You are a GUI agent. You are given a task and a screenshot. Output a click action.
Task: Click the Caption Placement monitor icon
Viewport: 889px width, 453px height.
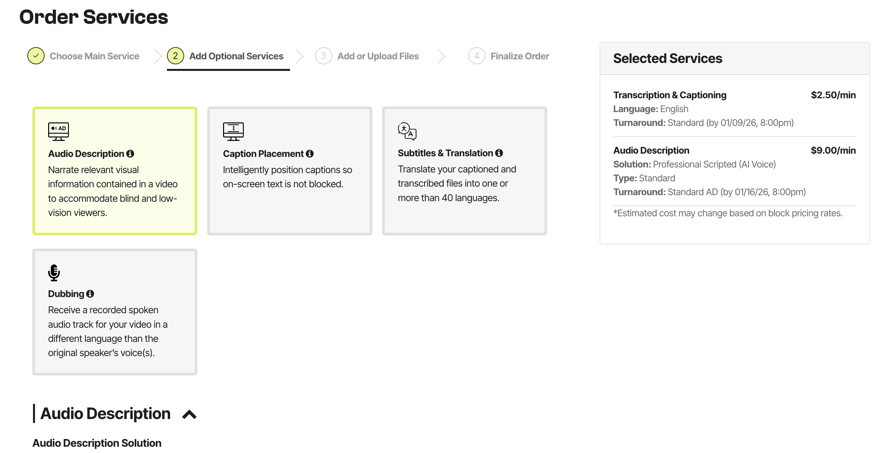233,131
